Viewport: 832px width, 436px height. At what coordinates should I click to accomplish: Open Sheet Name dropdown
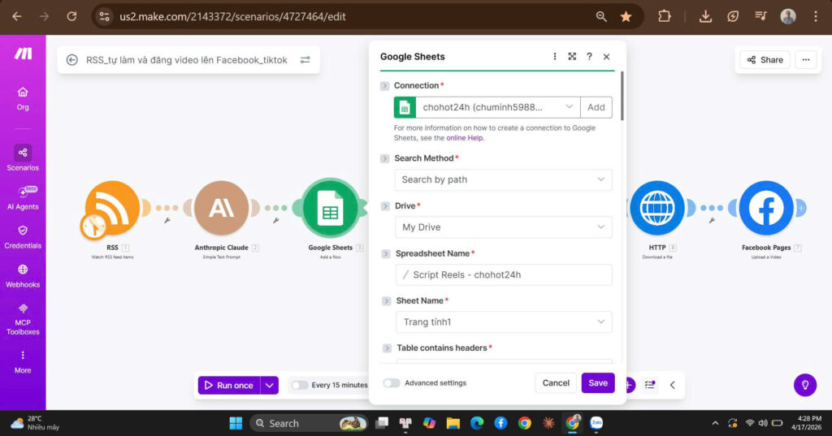coord(503,322)
